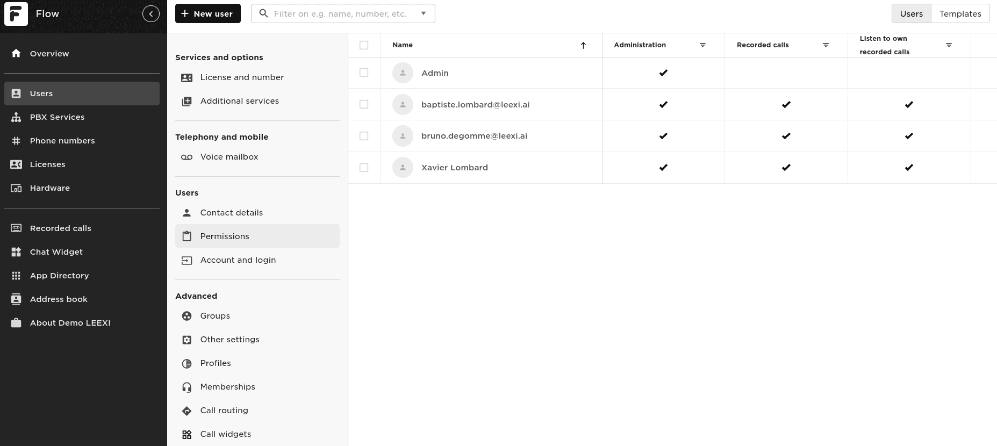Select the Call routing diamond icon
This screenshot has width=997, height=446.
(187, 411)
